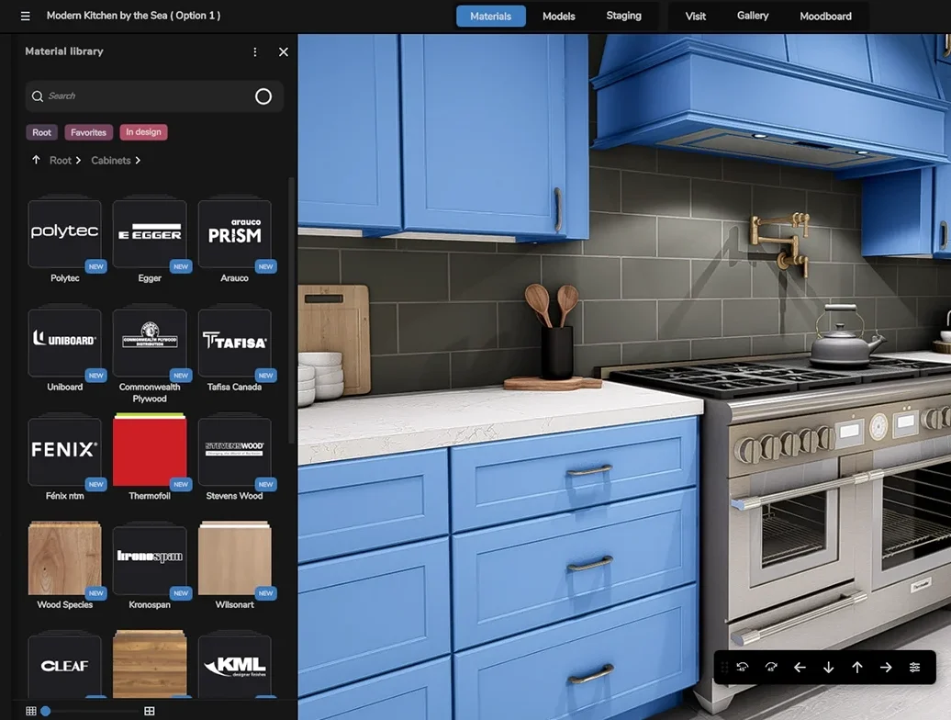
Task: Open the Kronospan folder
Action: [150, 559]
